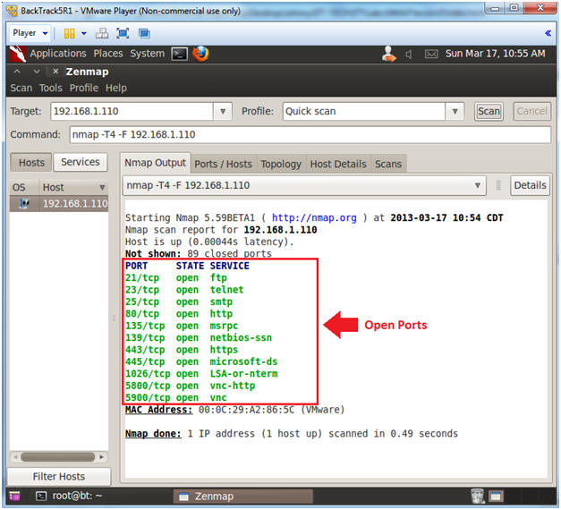Click the Zenmap window up-caret icon

tap(17, 72)
